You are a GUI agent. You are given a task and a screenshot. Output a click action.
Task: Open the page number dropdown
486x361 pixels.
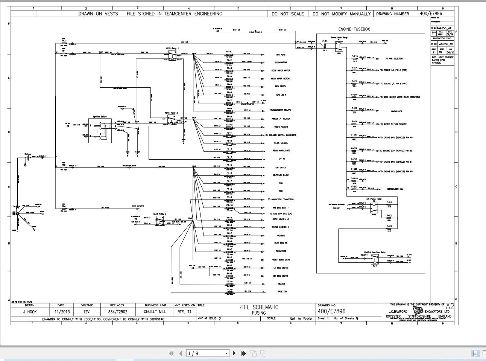click(x=226, y=353)
